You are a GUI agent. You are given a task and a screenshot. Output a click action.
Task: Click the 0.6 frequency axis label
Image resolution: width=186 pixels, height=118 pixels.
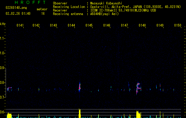click(2, 112)
